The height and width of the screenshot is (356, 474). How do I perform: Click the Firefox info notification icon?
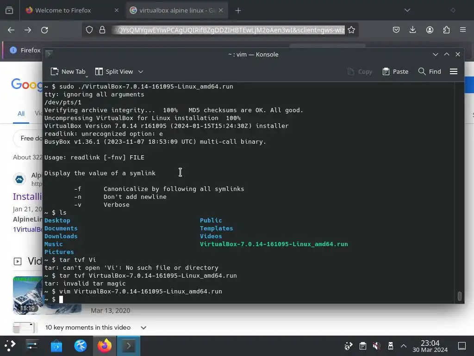point(13,50)
